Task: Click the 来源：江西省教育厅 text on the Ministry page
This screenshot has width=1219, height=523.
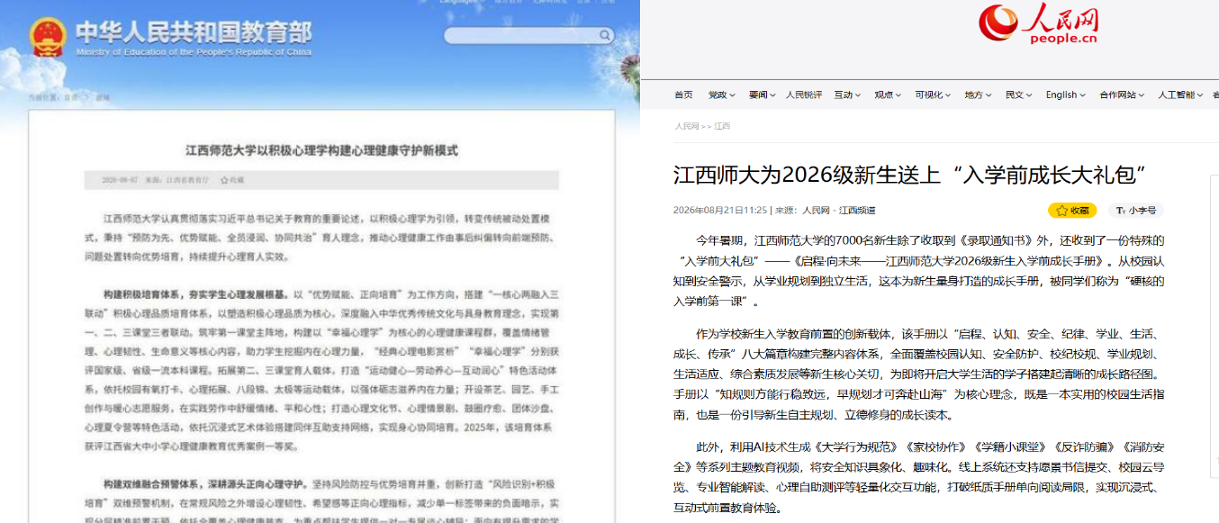Action: coord(178,180)
